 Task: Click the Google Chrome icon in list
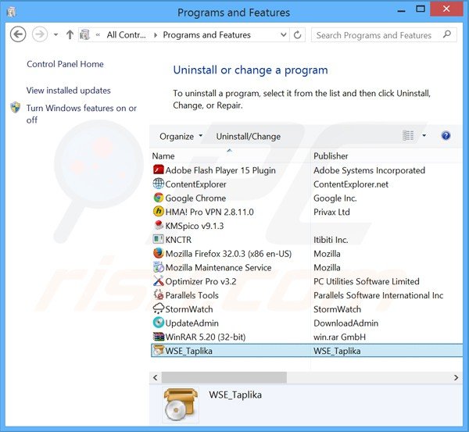coord(159,198)
